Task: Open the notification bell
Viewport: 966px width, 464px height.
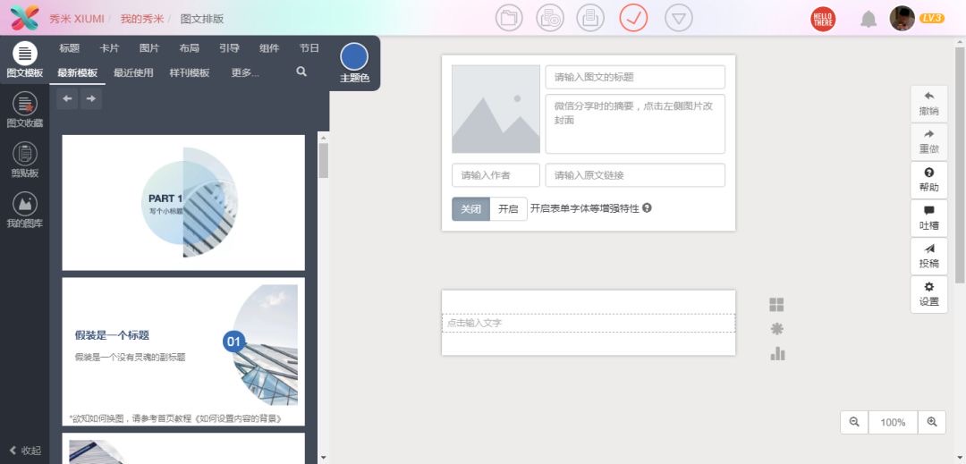Action: click(869, 19)
